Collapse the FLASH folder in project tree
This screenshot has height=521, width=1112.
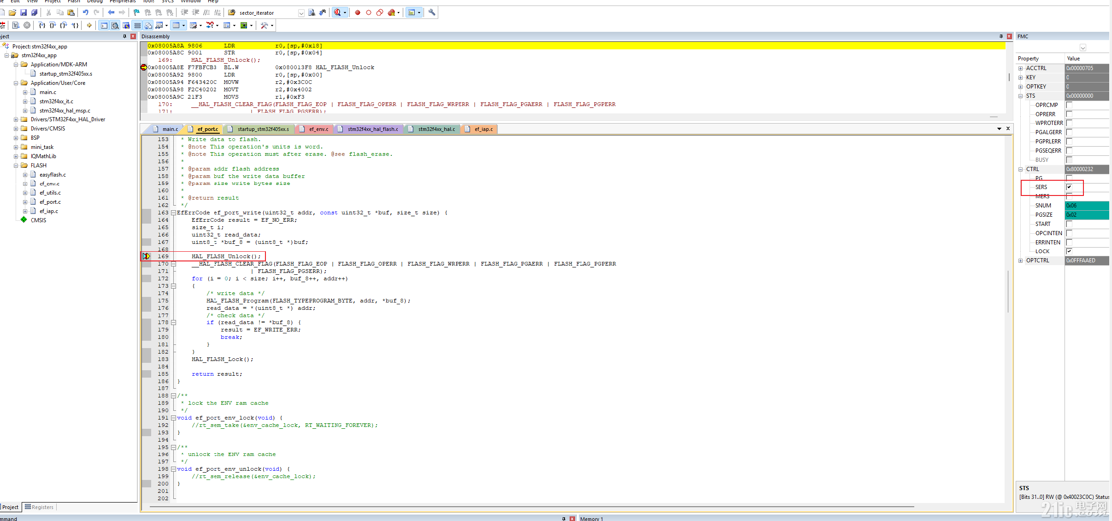[16, 166]
